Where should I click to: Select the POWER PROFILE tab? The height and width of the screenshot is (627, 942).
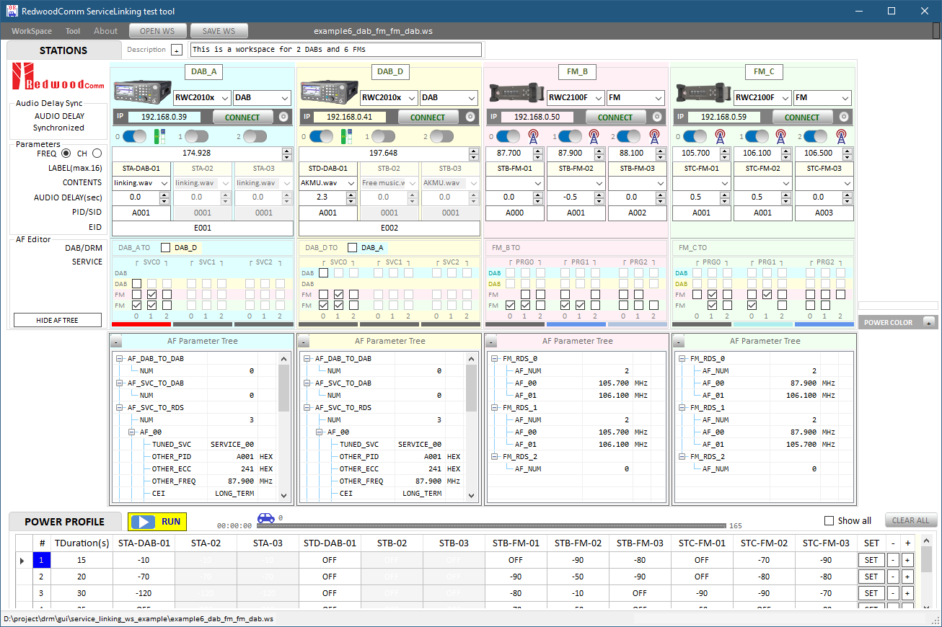click(x=64, y=522)
